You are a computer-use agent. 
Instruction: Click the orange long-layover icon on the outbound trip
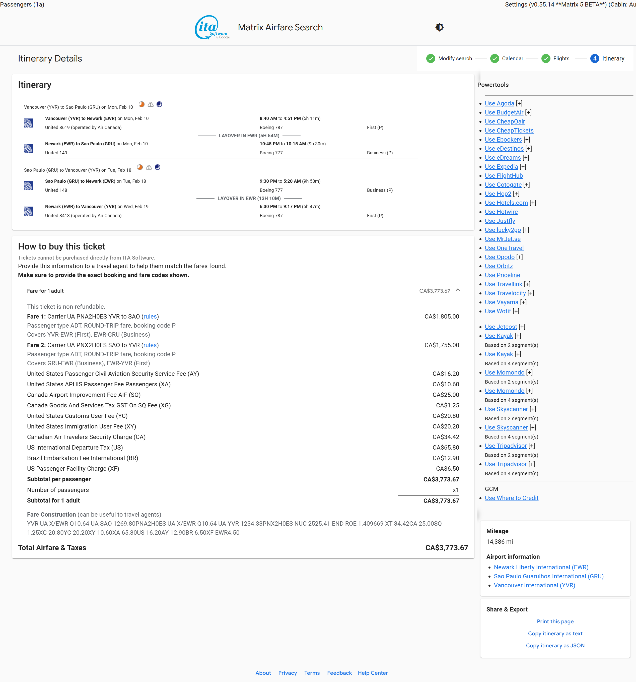click(141, 104)
